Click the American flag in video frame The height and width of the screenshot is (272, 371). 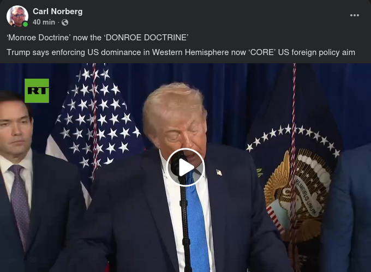94,123
